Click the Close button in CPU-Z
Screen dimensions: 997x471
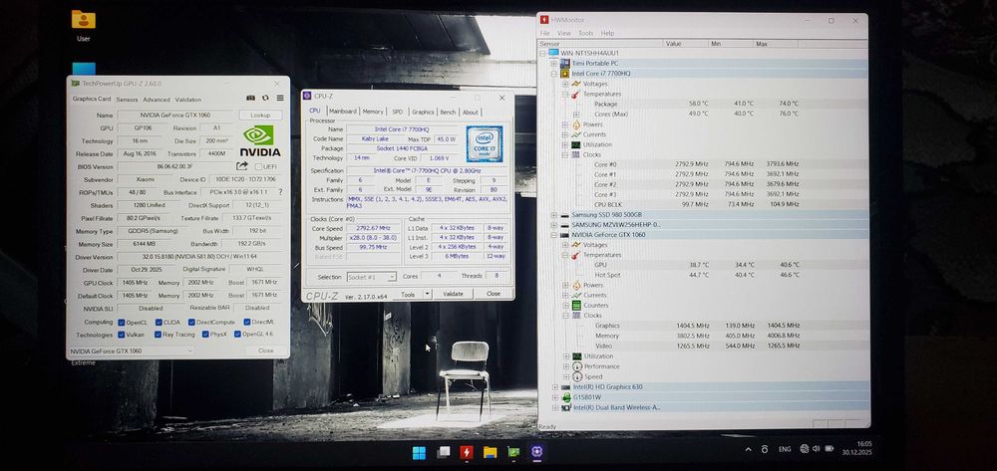click(494, 294)
